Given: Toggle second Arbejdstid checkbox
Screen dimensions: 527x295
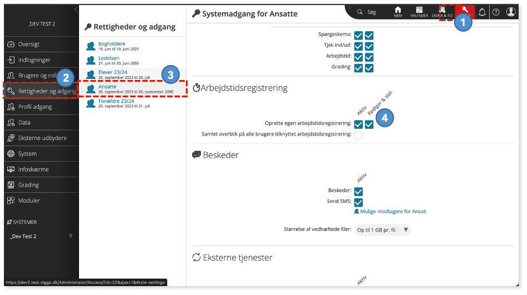Looking at the screenshot, I should pyautogui.click(x=369, y=57).
